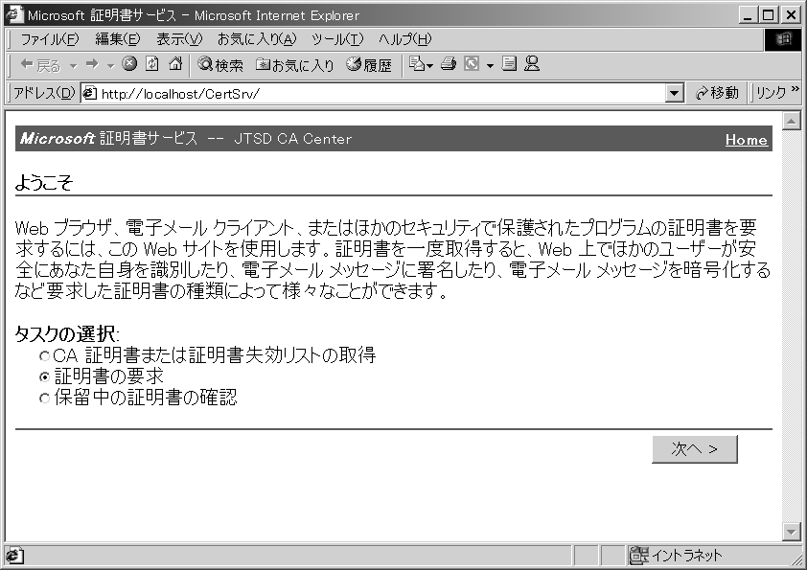Image resolution: width=807 pixels, height=570 pixels.
Task: Click the page icon in address bar
Action: pos(90,93)
